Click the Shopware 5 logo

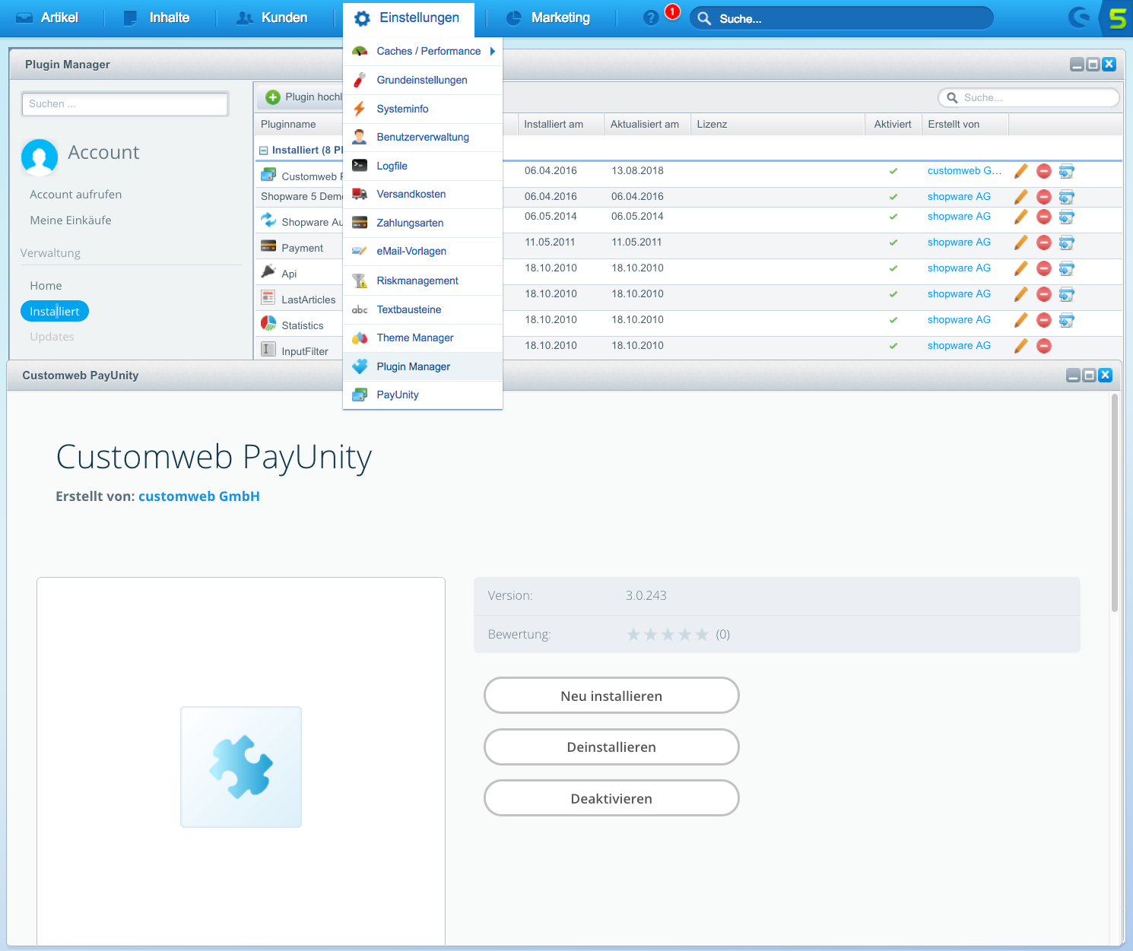pyautogui.click(x=1117, y=17)
